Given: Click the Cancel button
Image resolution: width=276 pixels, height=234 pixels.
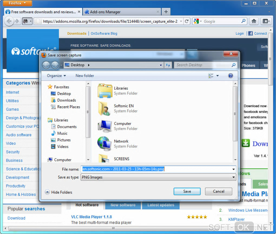Looking at the screenshot, I should pos(218,191).
